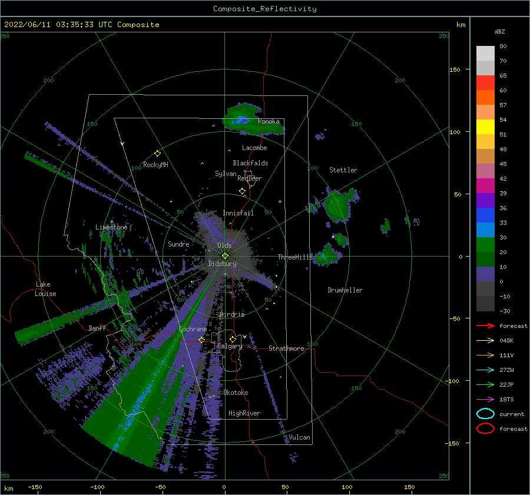530x495 pixels.
Task: Click the Didsbury label
Action: pos(222,264)
